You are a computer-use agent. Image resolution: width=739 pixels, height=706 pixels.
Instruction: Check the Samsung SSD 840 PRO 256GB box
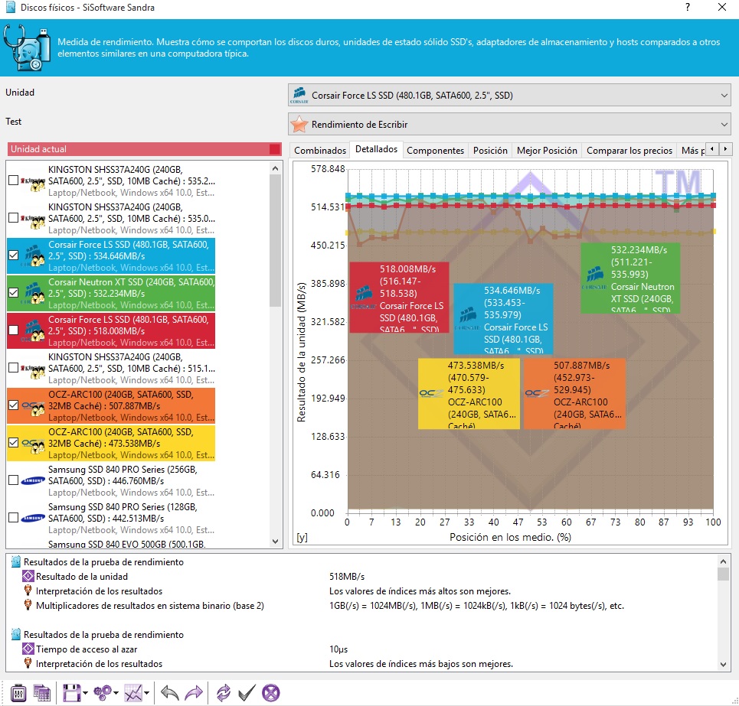(13, 480)
